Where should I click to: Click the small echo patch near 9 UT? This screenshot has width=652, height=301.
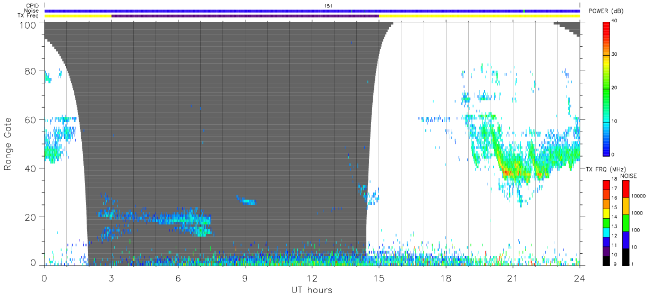pos(246,201)
